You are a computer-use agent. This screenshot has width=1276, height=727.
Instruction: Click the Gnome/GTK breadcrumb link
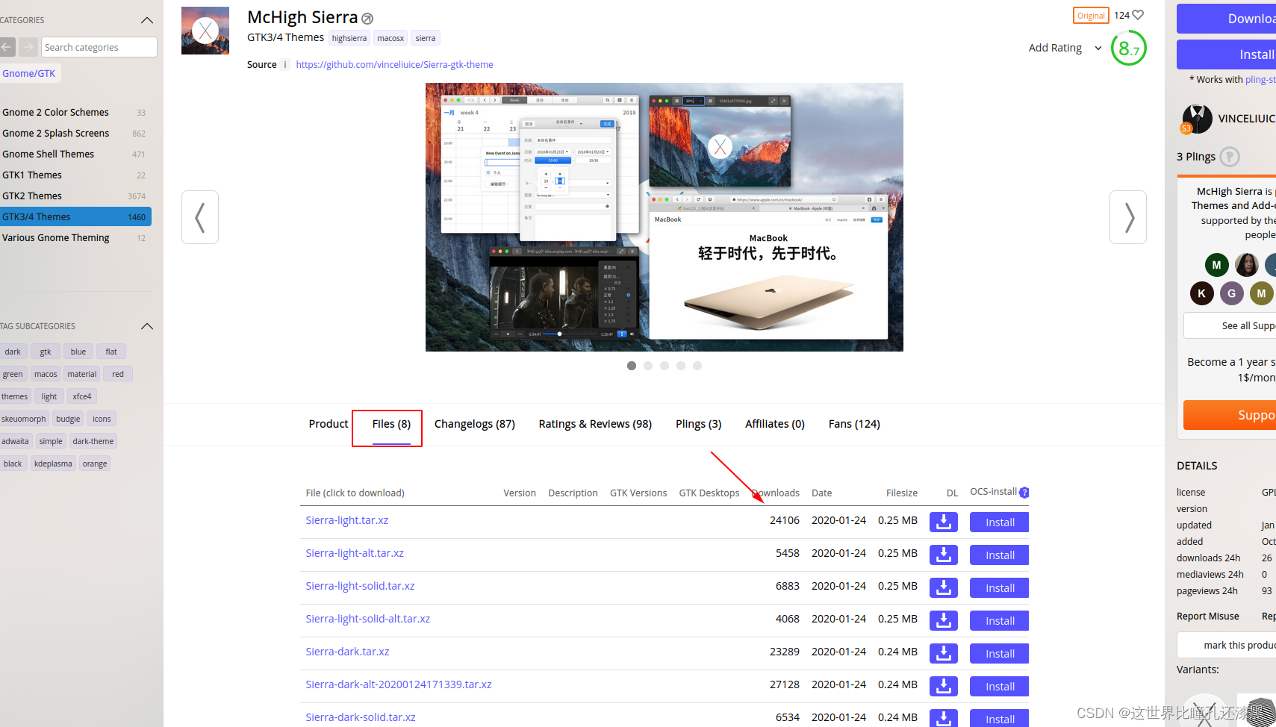(28, 73)
